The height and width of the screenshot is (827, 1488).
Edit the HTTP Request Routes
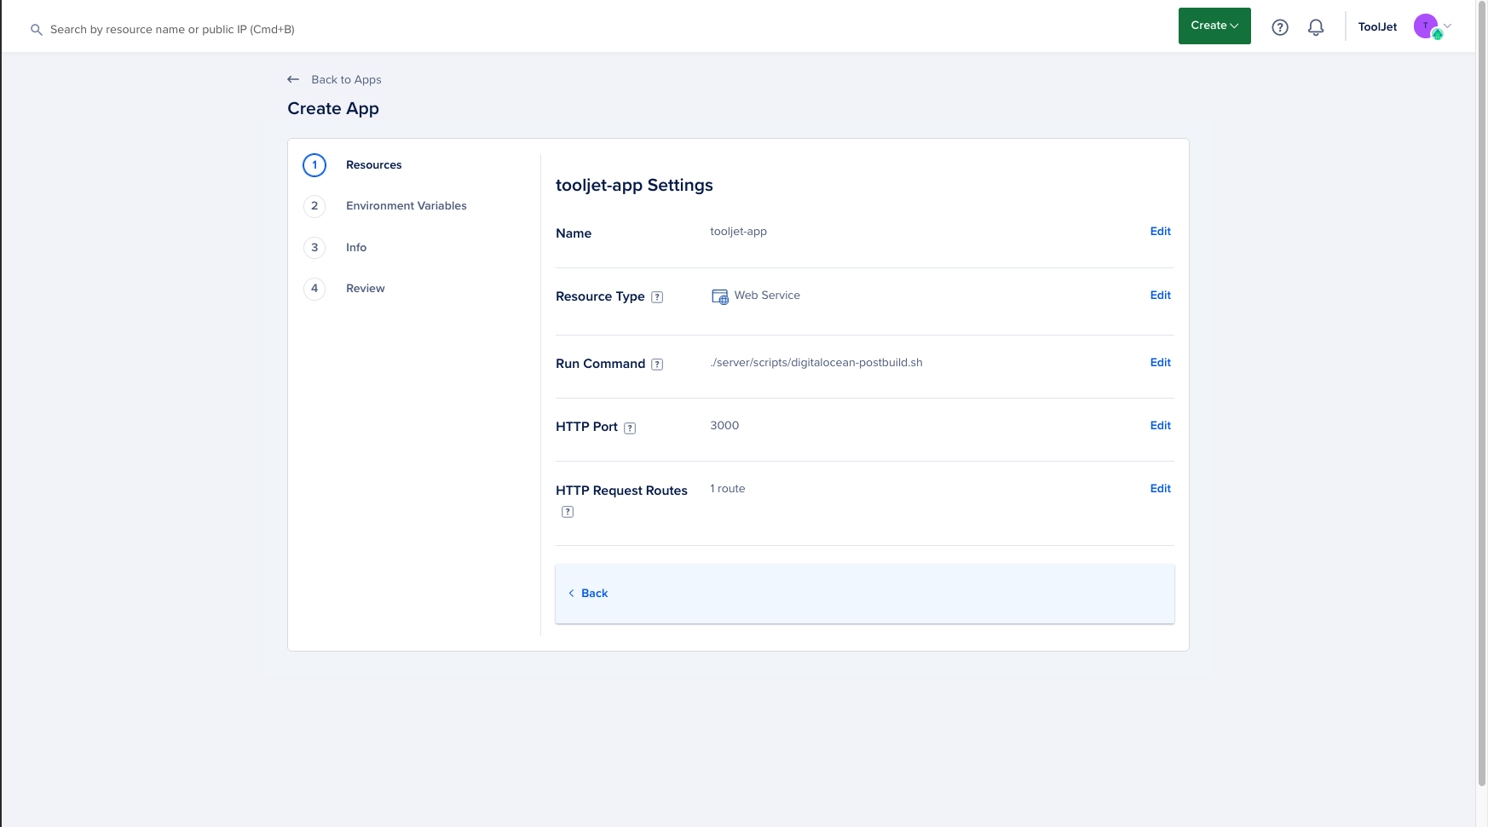click(1160, 489)
